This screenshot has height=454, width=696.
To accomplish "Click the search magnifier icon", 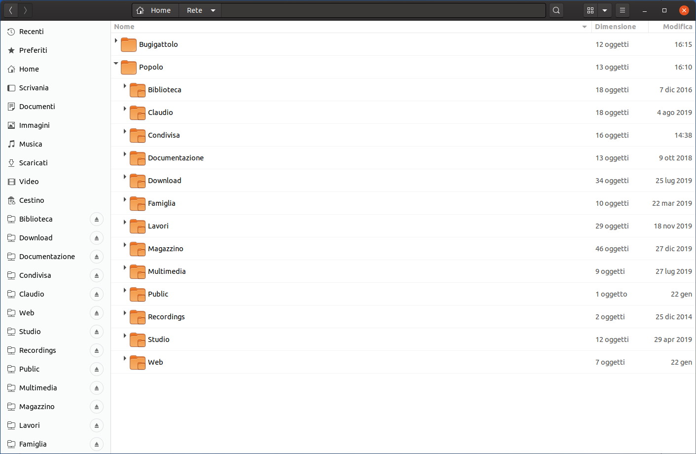I will point(556,10).
